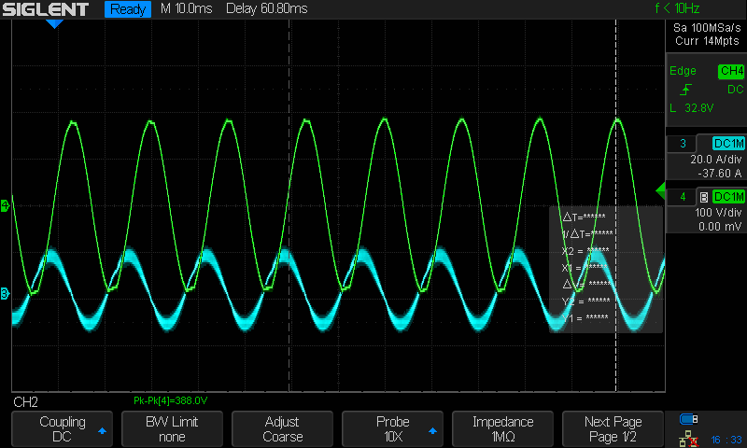Click the CH2 menu title label
The width and height of the screenshot is (747, 448).
(x=26, y=402)
